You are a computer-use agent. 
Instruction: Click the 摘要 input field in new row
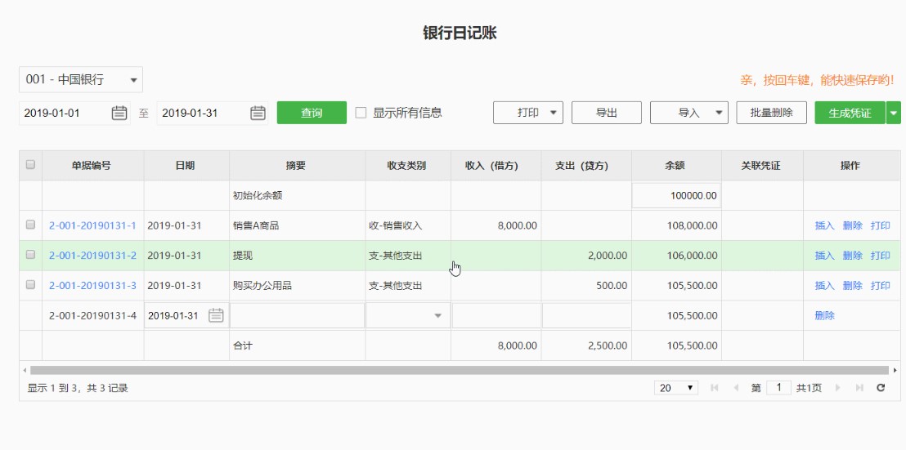point(297,315)
